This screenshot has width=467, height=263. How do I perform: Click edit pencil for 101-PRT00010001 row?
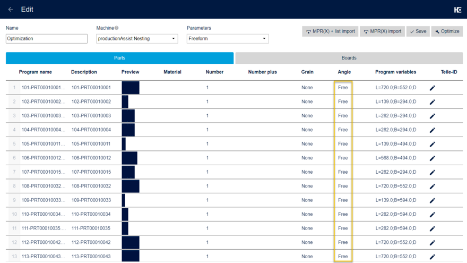tap(432, 88)
